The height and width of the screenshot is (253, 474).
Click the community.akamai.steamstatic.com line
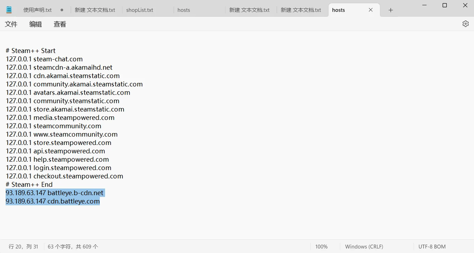(74, 84)
